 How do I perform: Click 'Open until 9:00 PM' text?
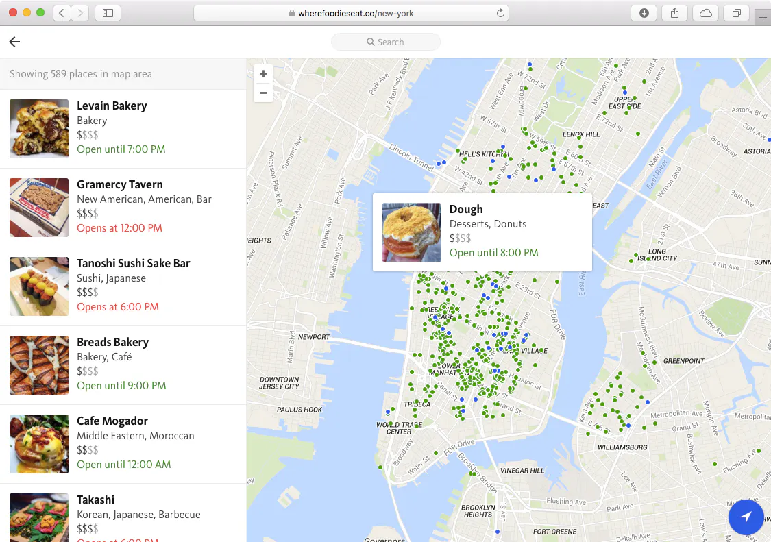[121, 386]
